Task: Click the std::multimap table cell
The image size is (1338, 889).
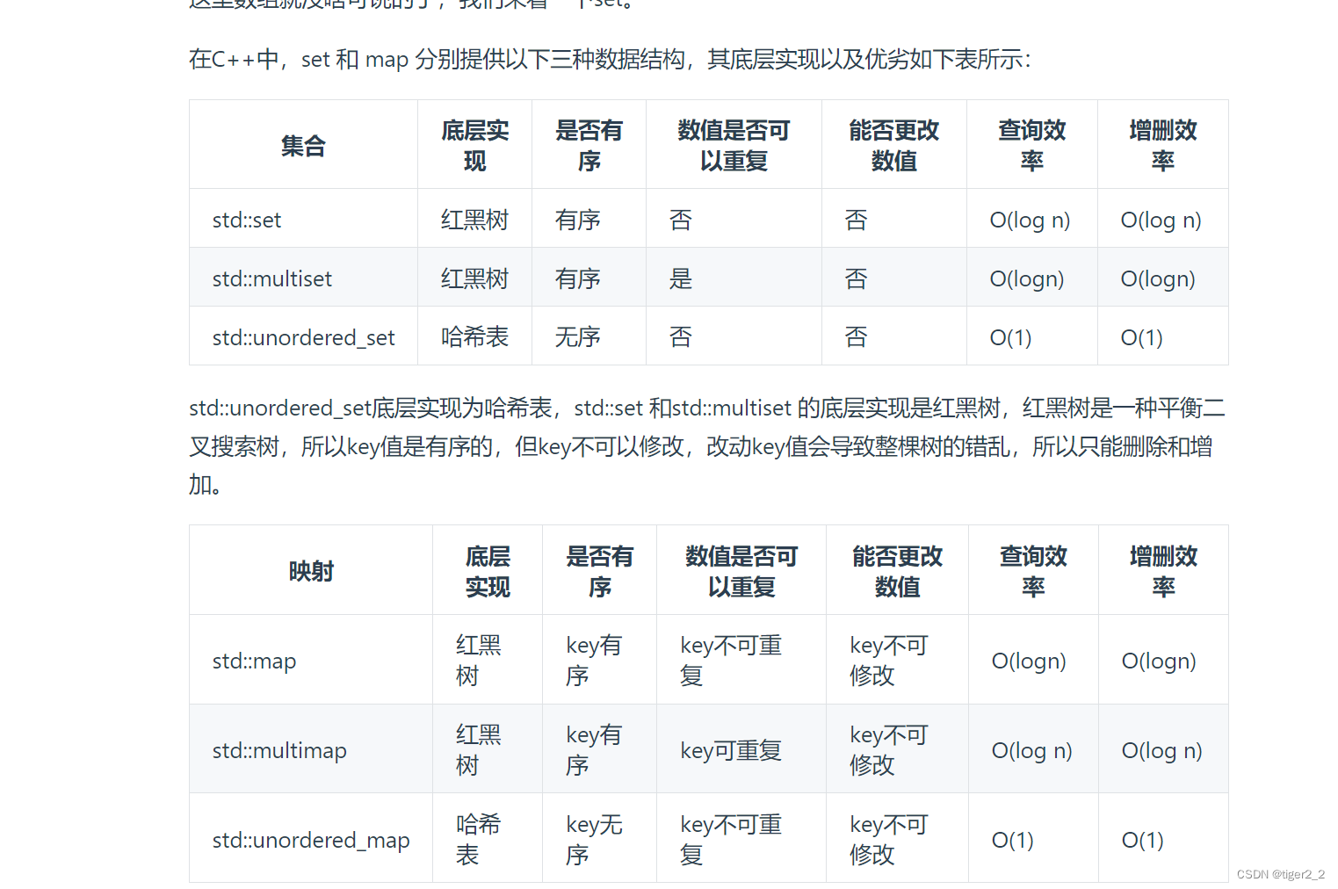Action: [278, 749]
